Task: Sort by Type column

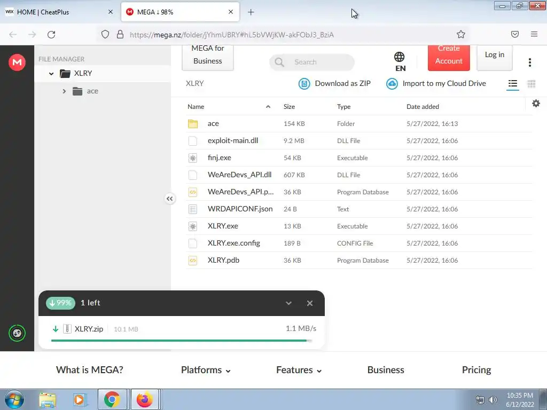Action: (x=343, y=107)
